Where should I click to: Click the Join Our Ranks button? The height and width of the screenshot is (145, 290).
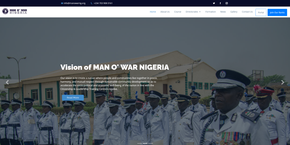(277, 12)
